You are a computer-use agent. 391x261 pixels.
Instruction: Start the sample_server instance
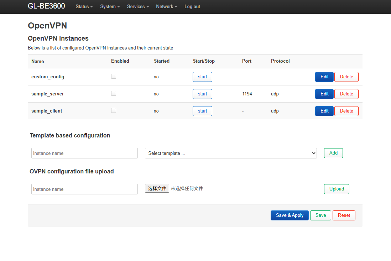pyautogui.click(x=202, y=94)
